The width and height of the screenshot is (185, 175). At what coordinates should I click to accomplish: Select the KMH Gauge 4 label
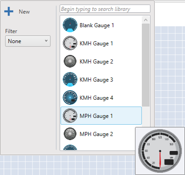pyautogui.click(x=96, y=98)
